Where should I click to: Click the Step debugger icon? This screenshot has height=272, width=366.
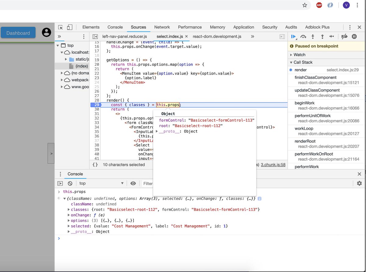[x=332, y=37]
